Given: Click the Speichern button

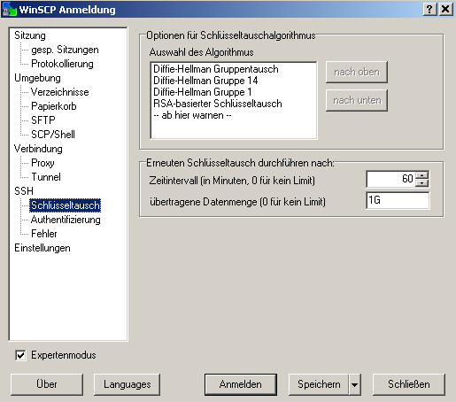Looking at the screenshot, I should coord(319,384).
